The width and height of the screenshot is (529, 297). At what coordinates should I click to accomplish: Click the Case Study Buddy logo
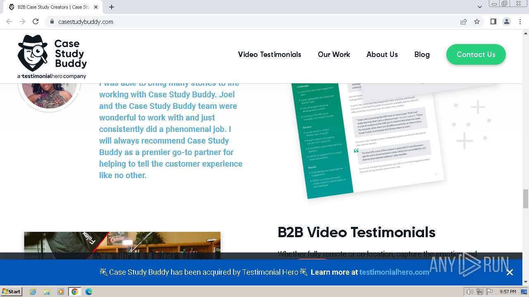pyautogui.click(x=52, y=57)
